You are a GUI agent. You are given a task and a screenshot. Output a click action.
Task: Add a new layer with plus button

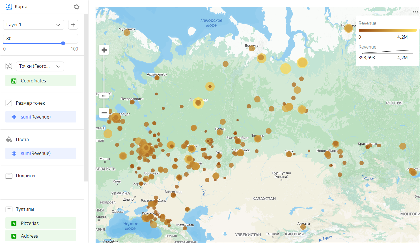coord(73,25)
